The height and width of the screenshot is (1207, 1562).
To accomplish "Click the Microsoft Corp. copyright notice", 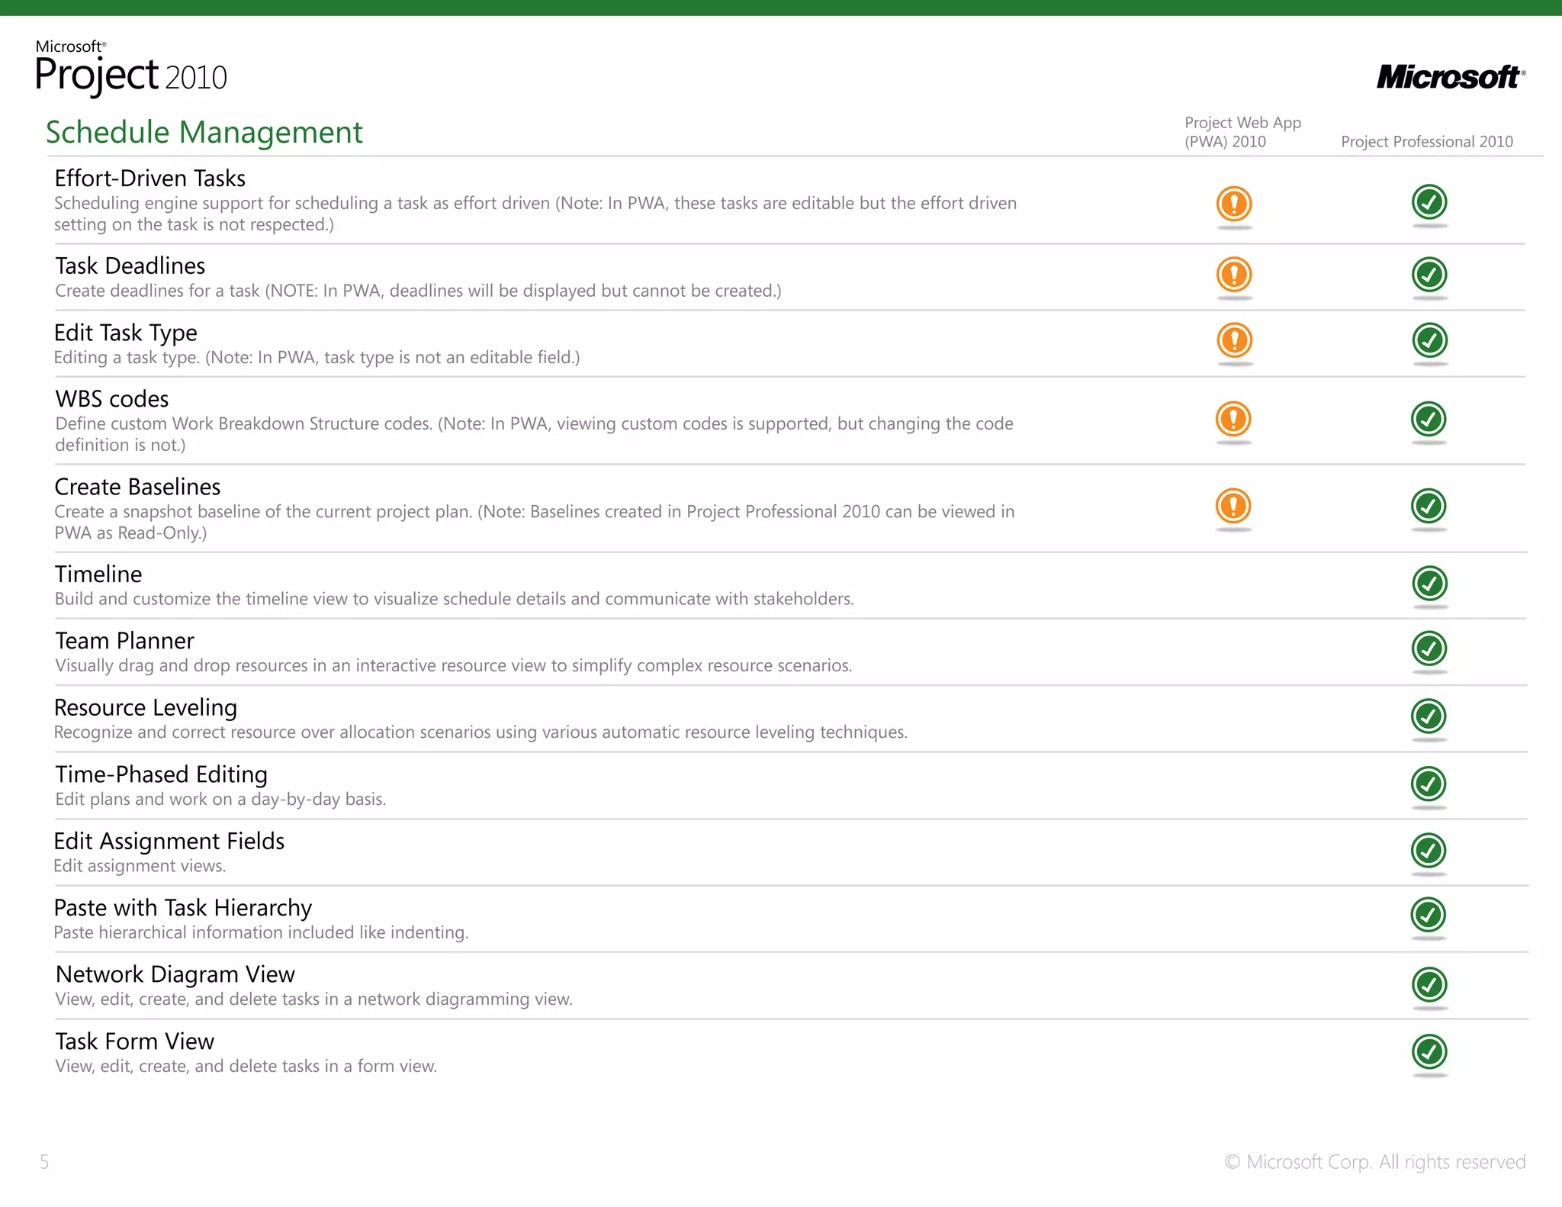I will coord(1375,1162).
